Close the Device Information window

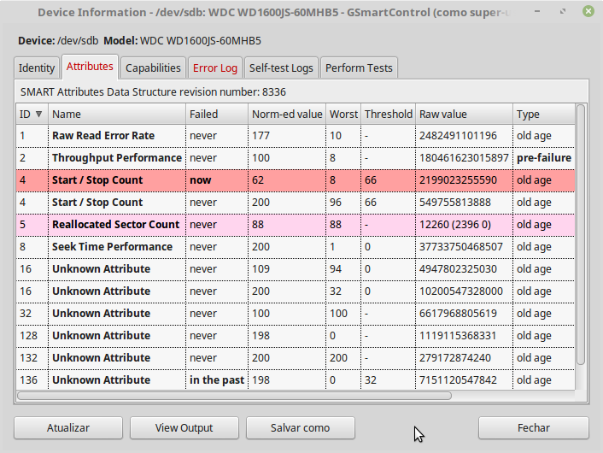(x=588, y=11)
